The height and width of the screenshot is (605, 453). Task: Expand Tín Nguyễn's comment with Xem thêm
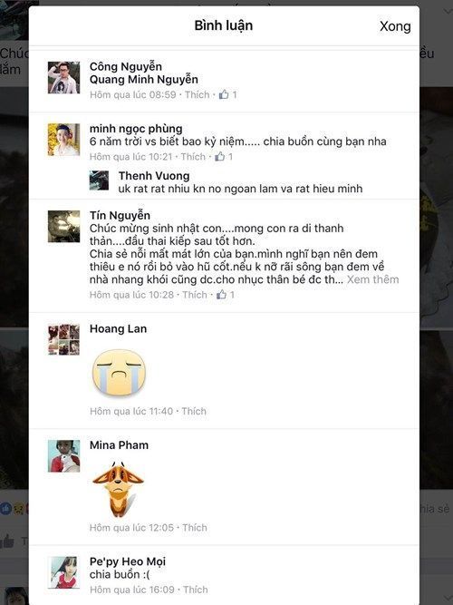coord(372,279)
